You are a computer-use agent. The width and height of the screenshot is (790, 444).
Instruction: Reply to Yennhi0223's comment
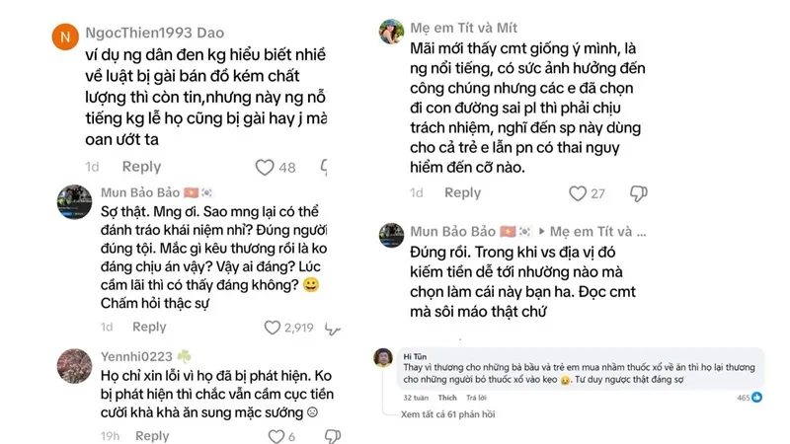pyautogui.click(x=152, y=436)
